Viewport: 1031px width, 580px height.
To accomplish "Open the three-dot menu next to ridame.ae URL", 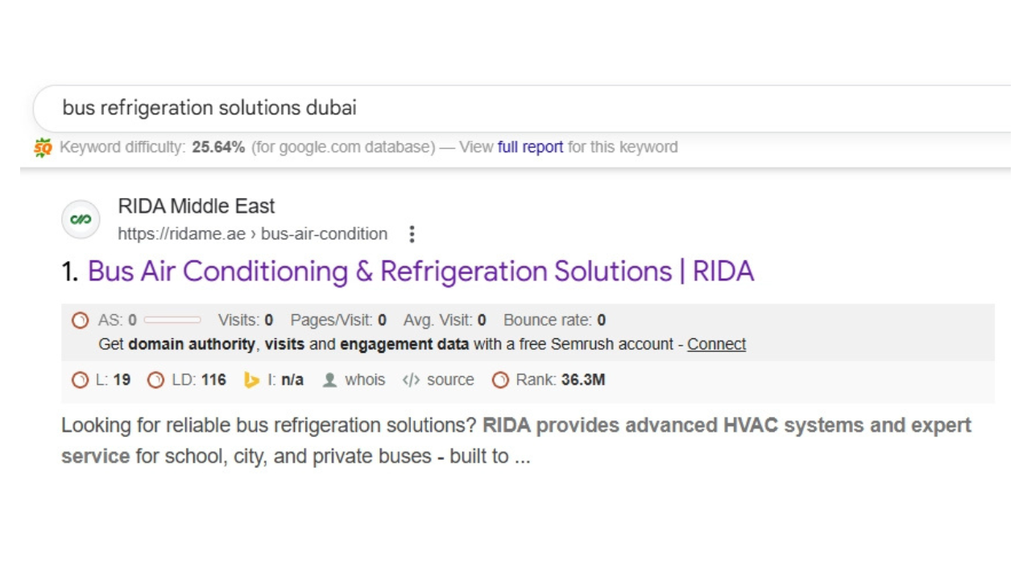I will tap(412, 234).
